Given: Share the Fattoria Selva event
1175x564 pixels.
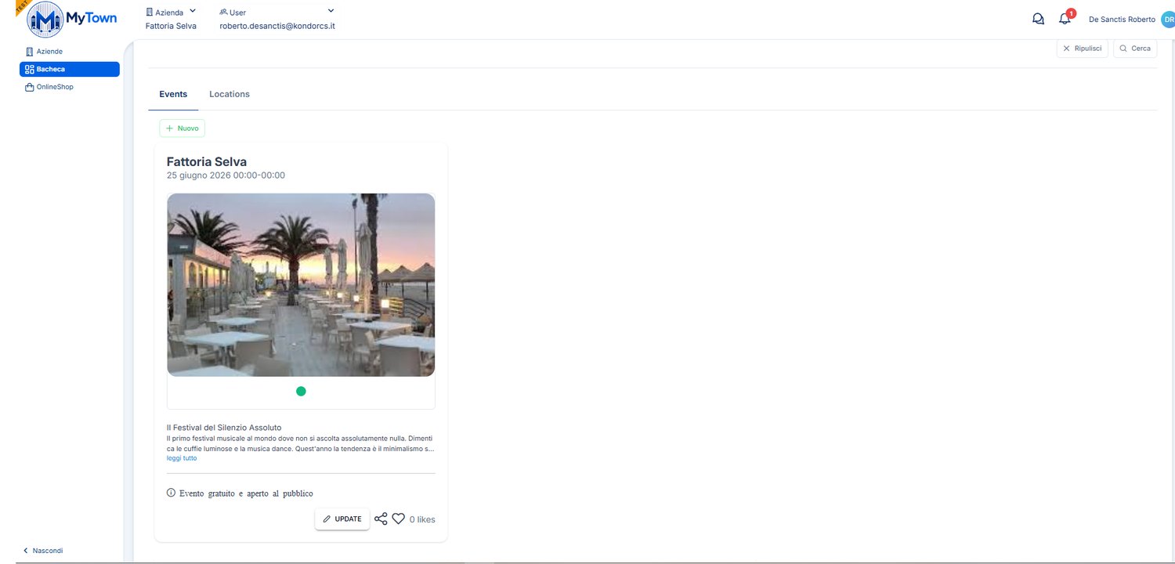Looking at the screenshot, I should 381,519.
